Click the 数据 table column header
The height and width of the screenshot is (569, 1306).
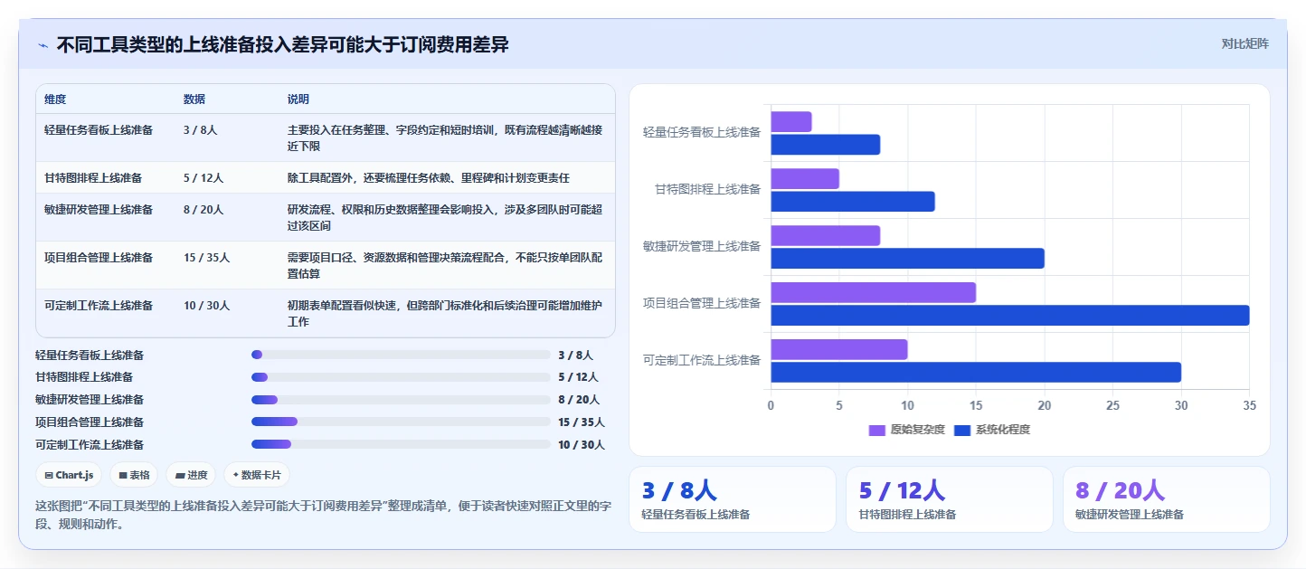pos(194,99)
